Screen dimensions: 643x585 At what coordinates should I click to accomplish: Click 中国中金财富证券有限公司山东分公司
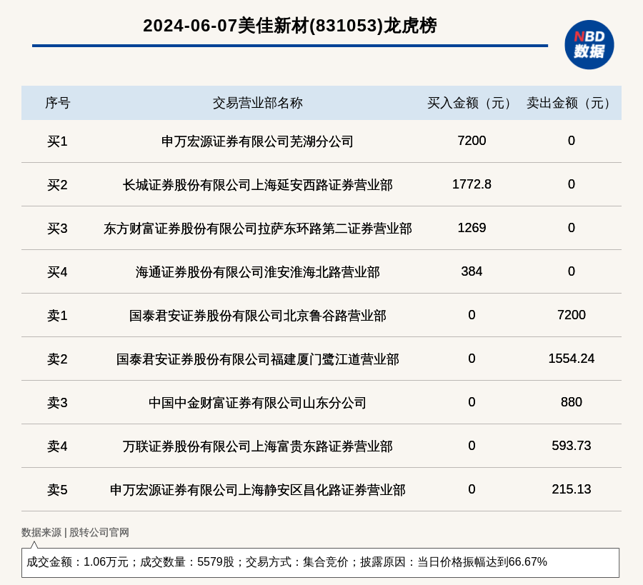(257, 403)
